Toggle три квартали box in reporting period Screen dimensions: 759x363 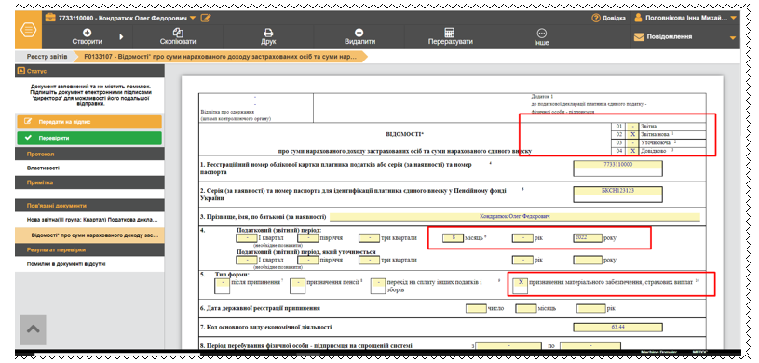(x=370, y=238)
